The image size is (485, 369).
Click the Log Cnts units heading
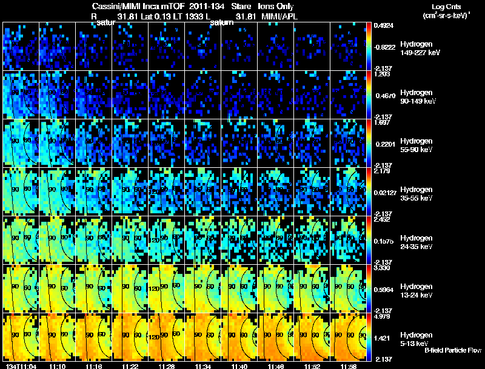click(446, 7)
